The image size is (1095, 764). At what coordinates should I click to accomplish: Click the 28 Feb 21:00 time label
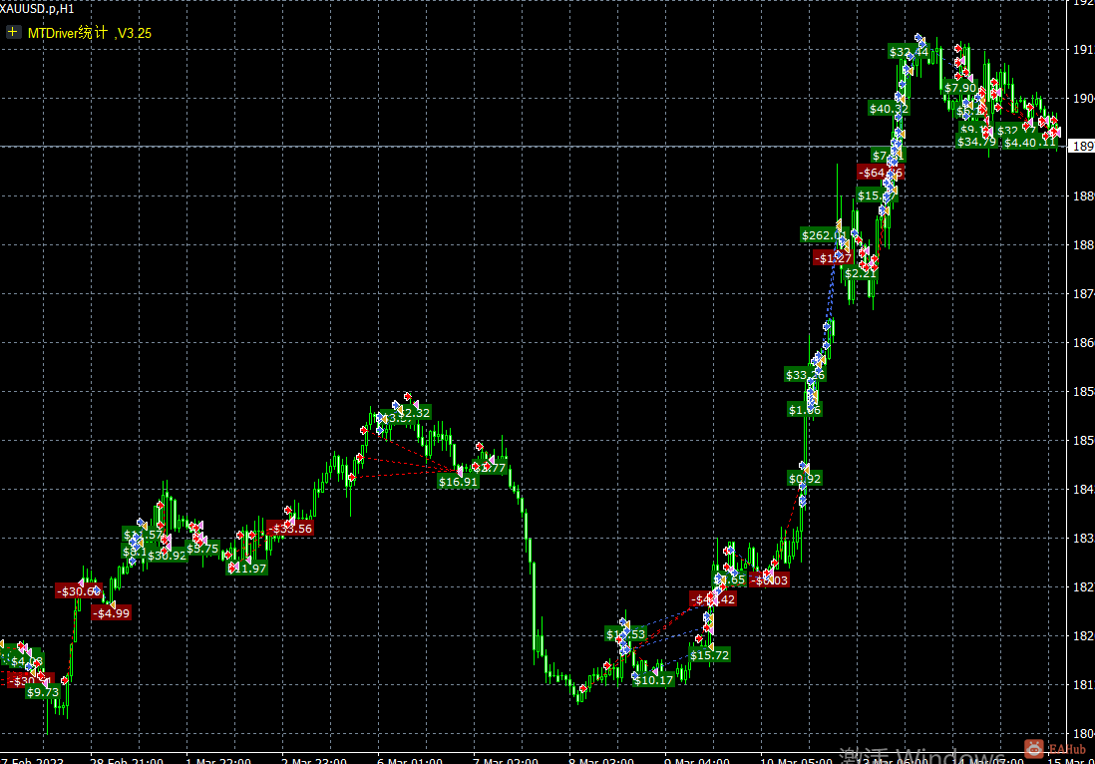pyautogui.click(x=127, y=760)
